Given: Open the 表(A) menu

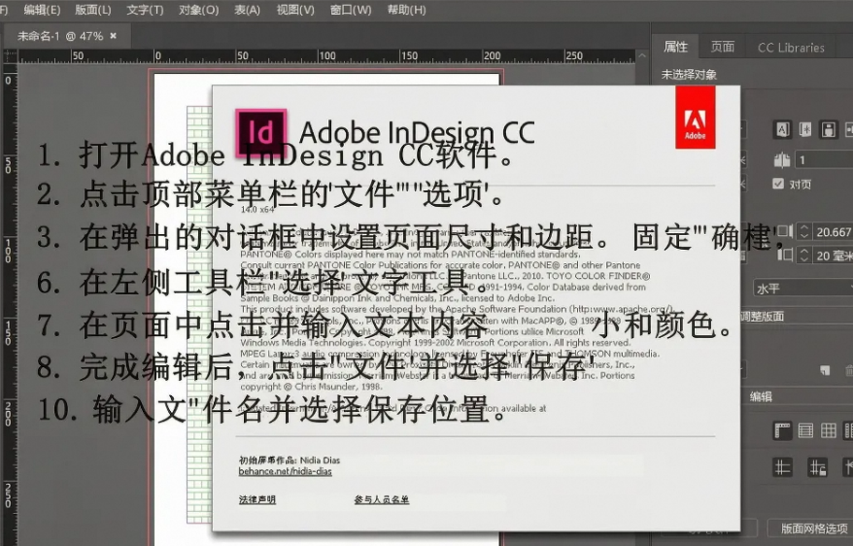Looking at the screenshot, I should tap(247, 10).
